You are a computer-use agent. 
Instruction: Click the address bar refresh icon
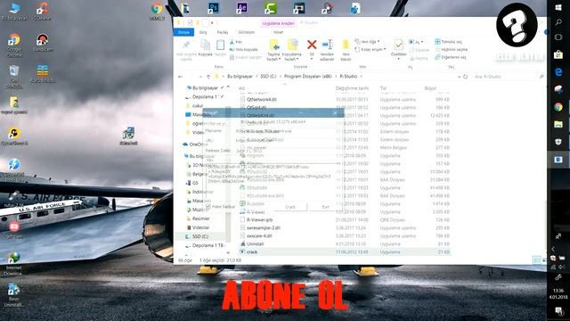pos(465,77)
